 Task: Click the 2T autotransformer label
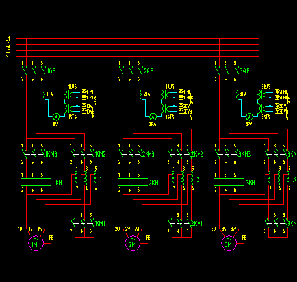pyautogui.click(x=200, y=179)
